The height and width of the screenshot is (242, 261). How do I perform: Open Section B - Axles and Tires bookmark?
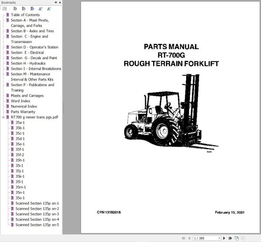pyautogui.click(x=32, y=31)
